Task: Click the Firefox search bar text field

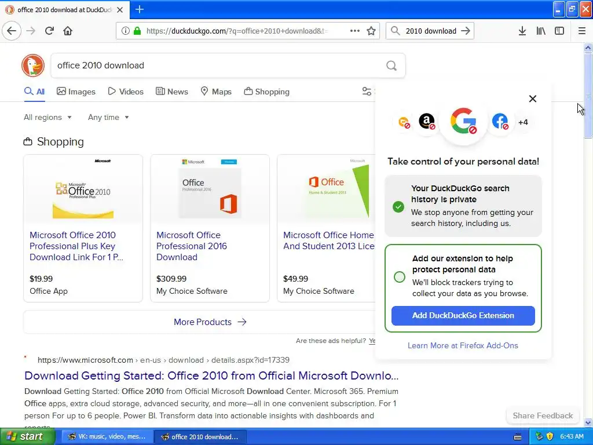Action: [x=431, y=31]
